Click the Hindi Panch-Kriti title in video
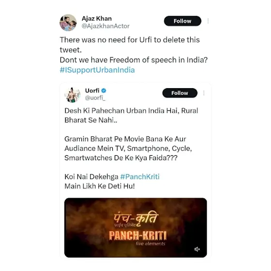The image size is (271, 271). [136, 219]
